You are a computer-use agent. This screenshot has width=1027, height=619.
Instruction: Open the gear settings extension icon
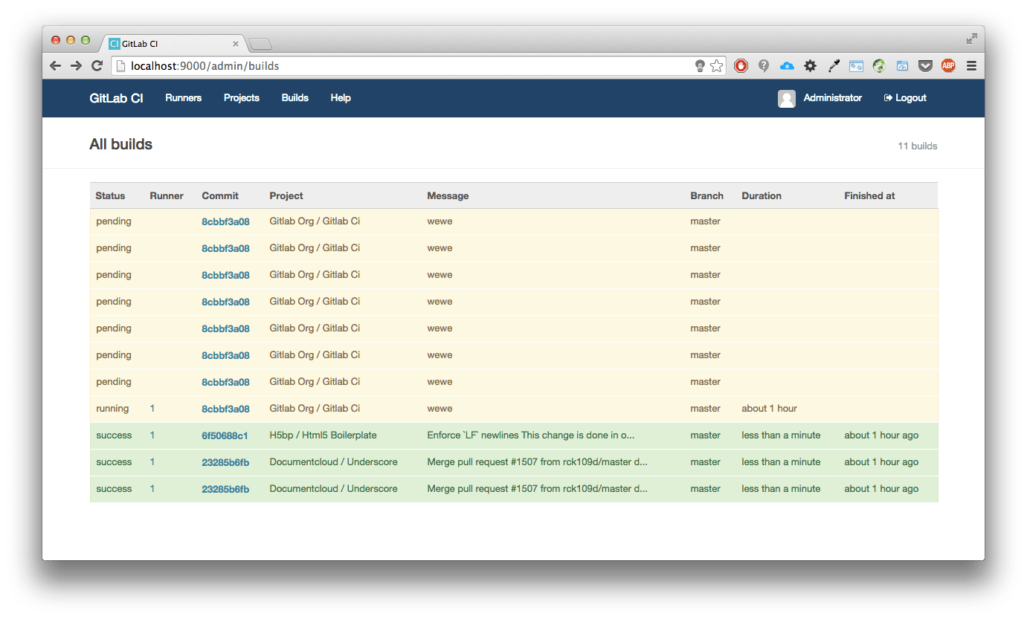810,66
